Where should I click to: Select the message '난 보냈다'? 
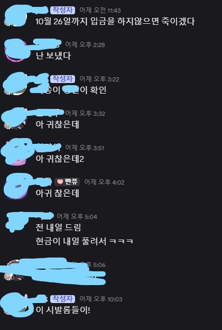click(x=53, y=56)
